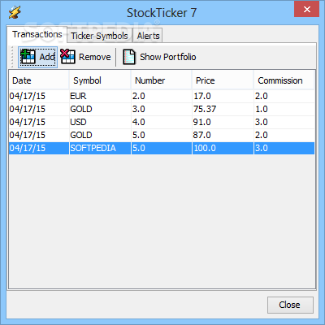Open the Ticker Symbols tab
The image size is (325, 325).
coord(99,36)
